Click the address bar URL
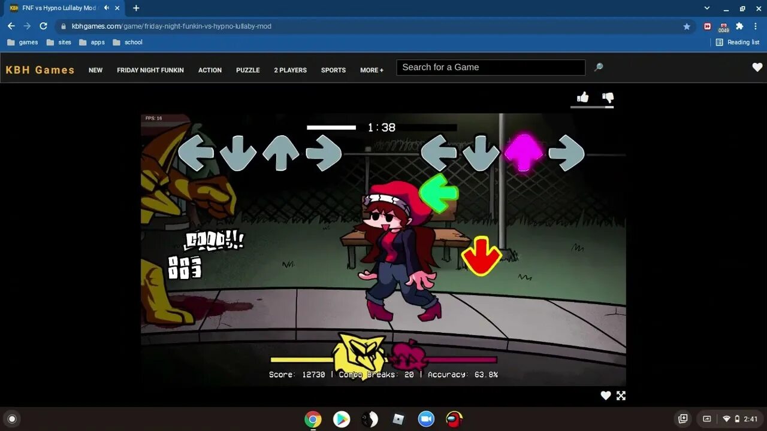The height and width of the screenshot is (431, 767). click(x=171, y=26)
